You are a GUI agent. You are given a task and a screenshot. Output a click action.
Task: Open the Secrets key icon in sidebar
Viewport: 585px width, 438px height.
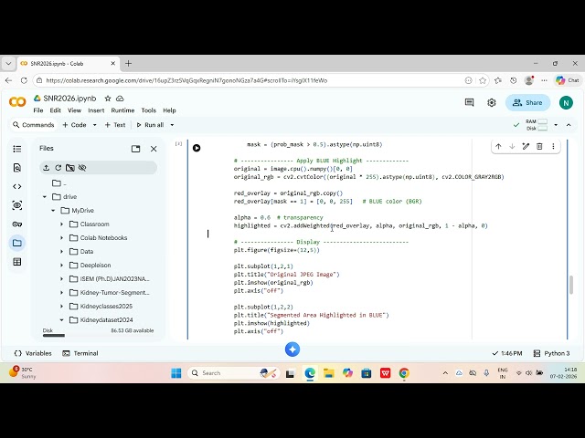point(16,224)
